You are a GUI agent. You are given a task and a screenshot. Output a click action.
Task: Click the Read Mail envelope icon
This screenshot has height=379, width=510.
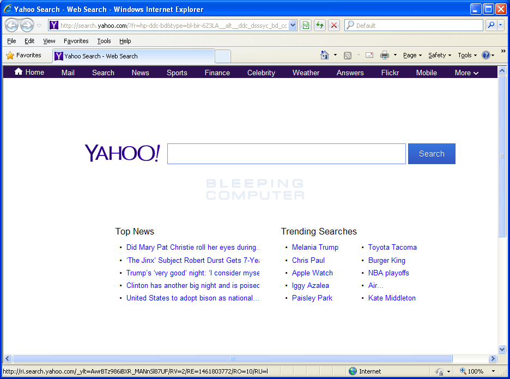[369, 55]
